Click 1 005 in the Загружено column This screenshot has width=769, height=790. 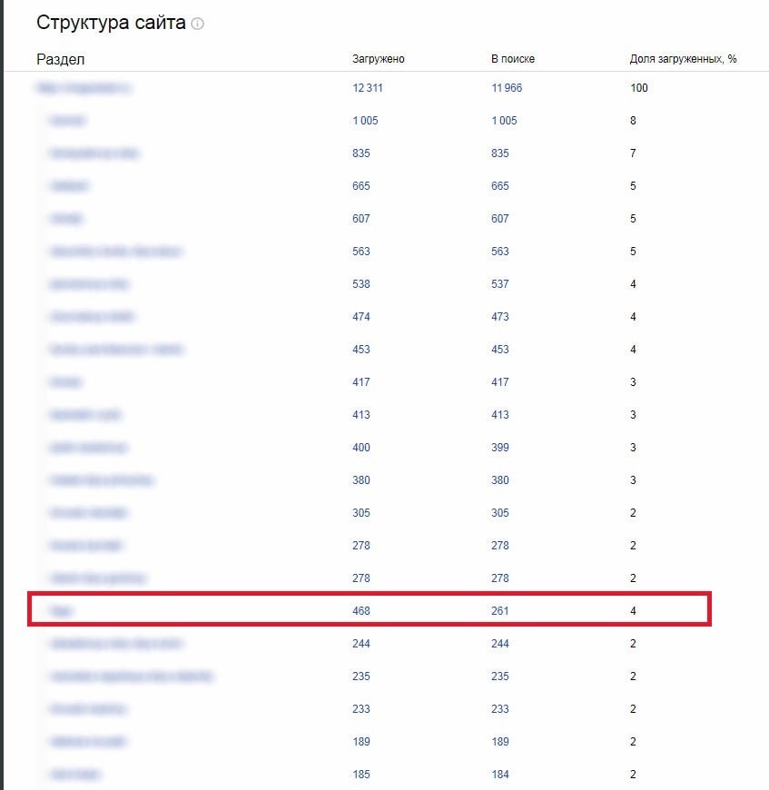[365, 121]
